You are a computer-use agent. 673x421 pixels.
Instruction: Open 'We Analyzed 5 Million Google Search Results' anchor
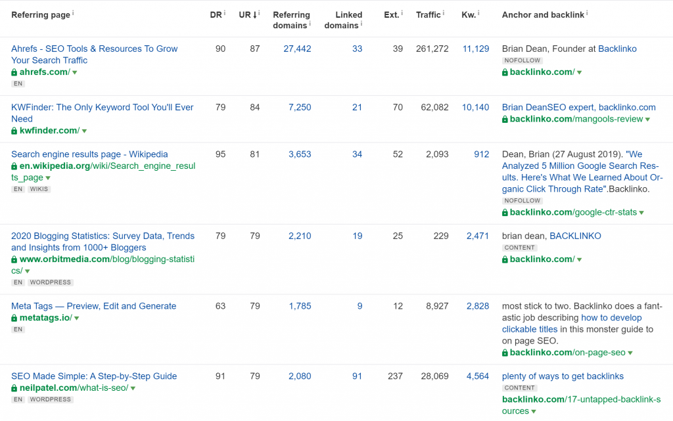[582, 172]
